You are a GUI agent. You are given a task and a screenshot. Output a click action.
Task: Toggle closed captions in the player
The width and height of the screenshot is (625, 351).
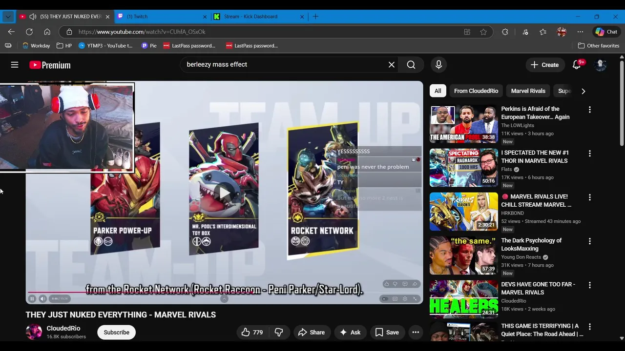coord(395,299)
